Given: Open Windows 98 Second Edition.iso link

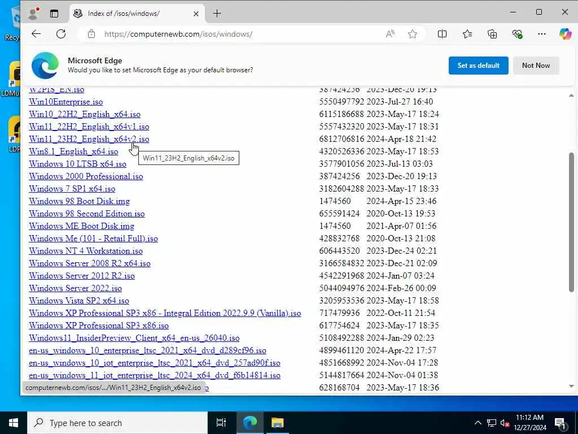Looking at the screenshot, I should coord(86,214).
